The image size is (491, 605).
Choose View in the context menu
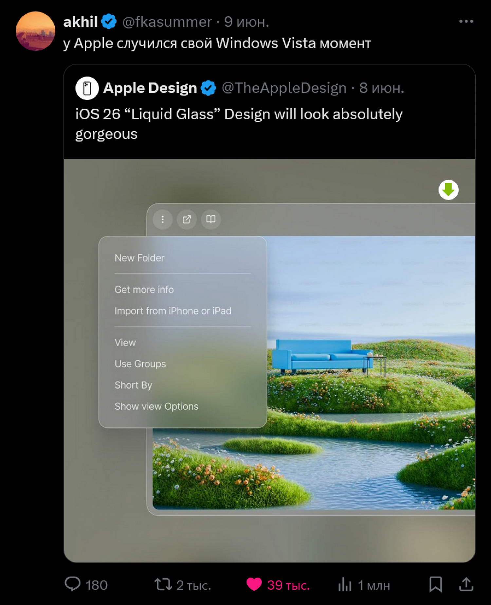[125, 343]
